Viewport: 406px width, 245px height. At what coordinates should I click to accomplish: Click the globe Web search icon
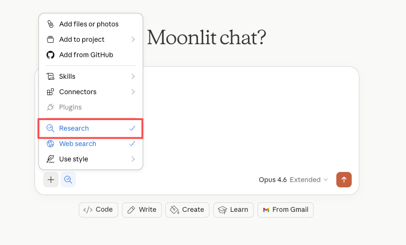pyautogui.click(x=50, y=144)
